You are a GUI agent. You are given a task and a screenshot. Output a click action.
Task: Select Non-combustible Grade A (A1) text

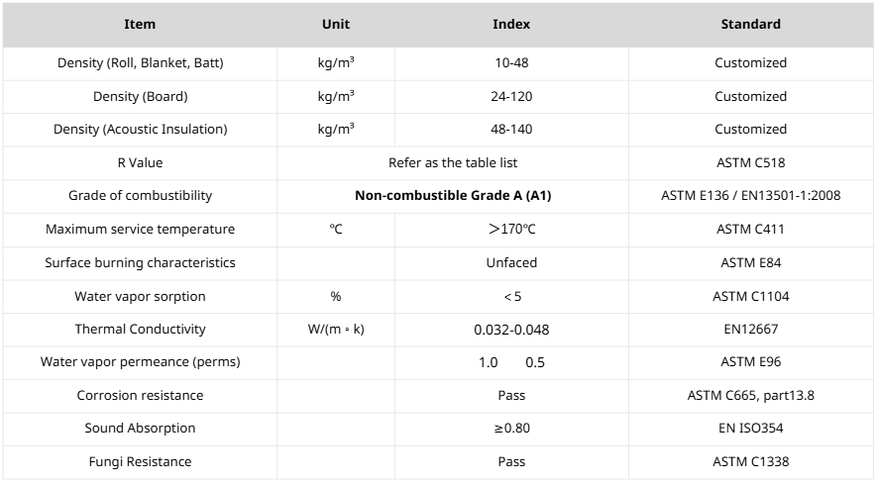(x=453, y=196)
